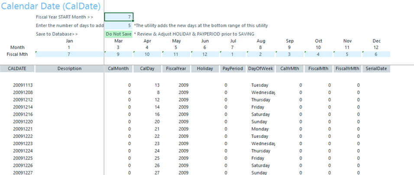Click the DayOfWeek column header

[262, 68]
